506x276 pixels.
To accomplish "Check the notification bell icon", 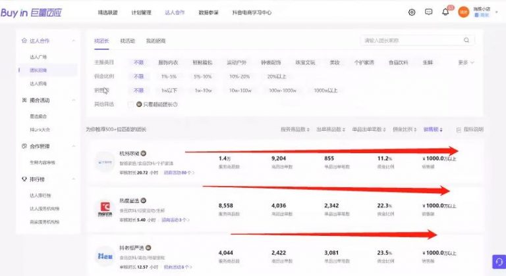I will [445, 12].
